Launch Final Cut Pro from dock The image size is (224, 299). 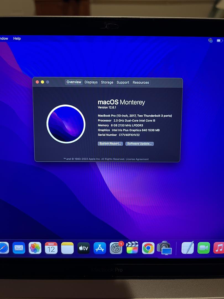[132, 248]
